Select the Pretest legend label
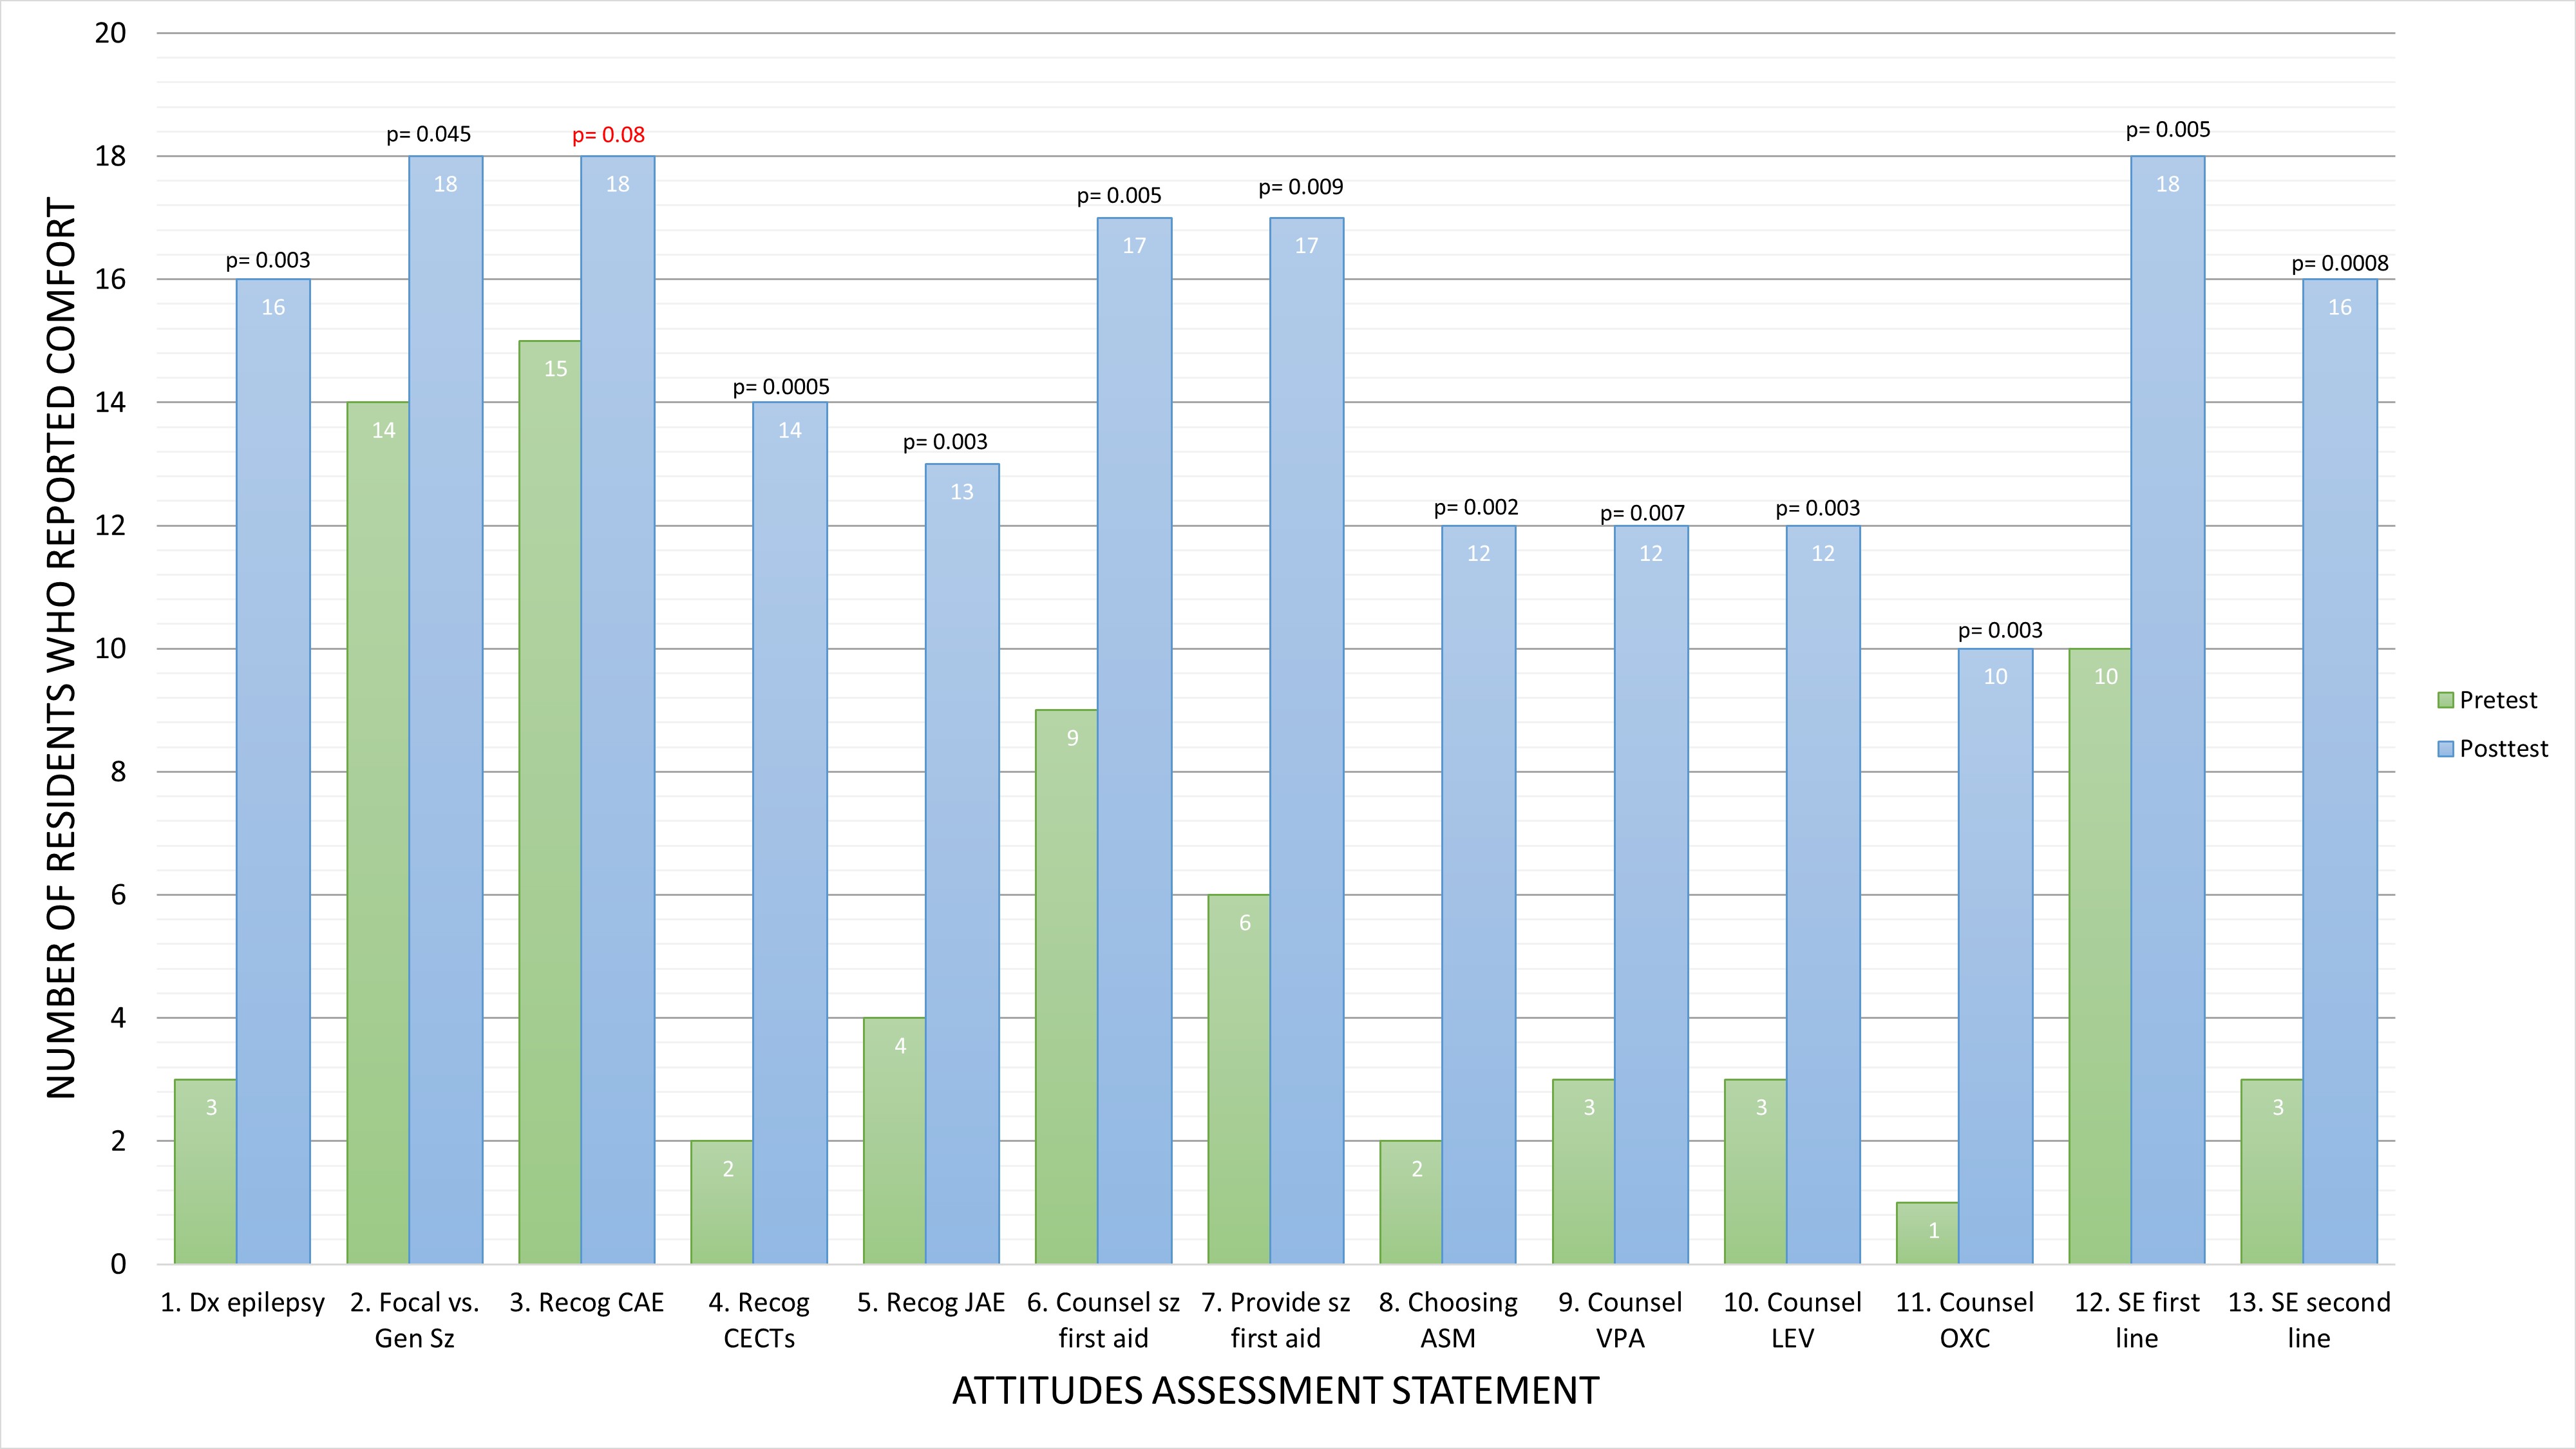The image size is (2576, 1449). click(x=2498, y=701)
